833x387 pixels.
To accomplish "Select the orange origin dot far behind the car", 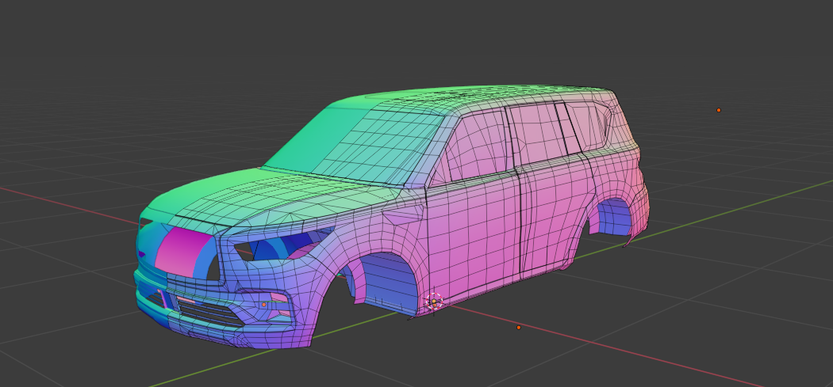I will 719,110.
